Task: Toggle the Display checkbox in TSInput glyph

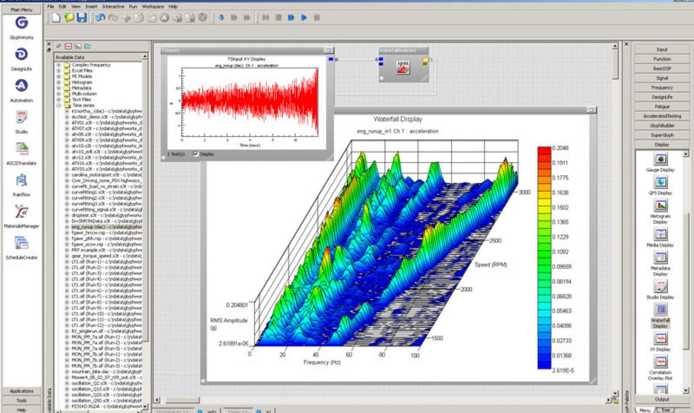Action: point(196,154)
